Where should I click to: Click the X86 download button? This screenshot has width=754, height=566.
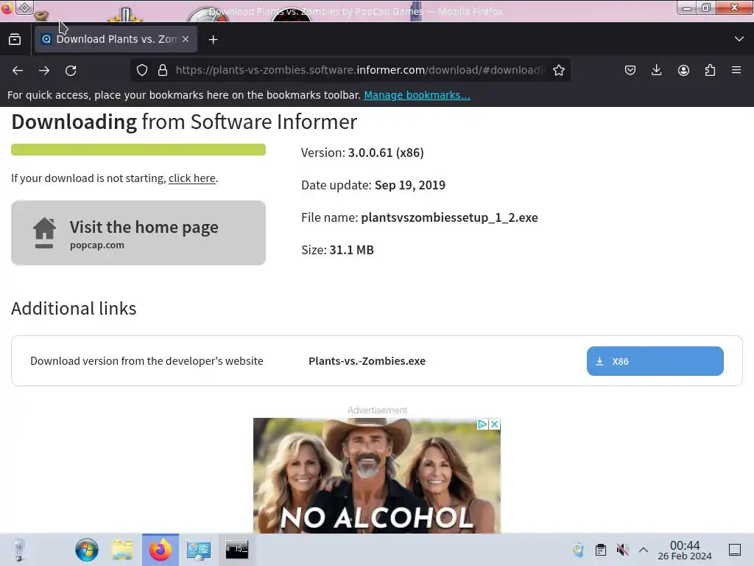[655, 361]
